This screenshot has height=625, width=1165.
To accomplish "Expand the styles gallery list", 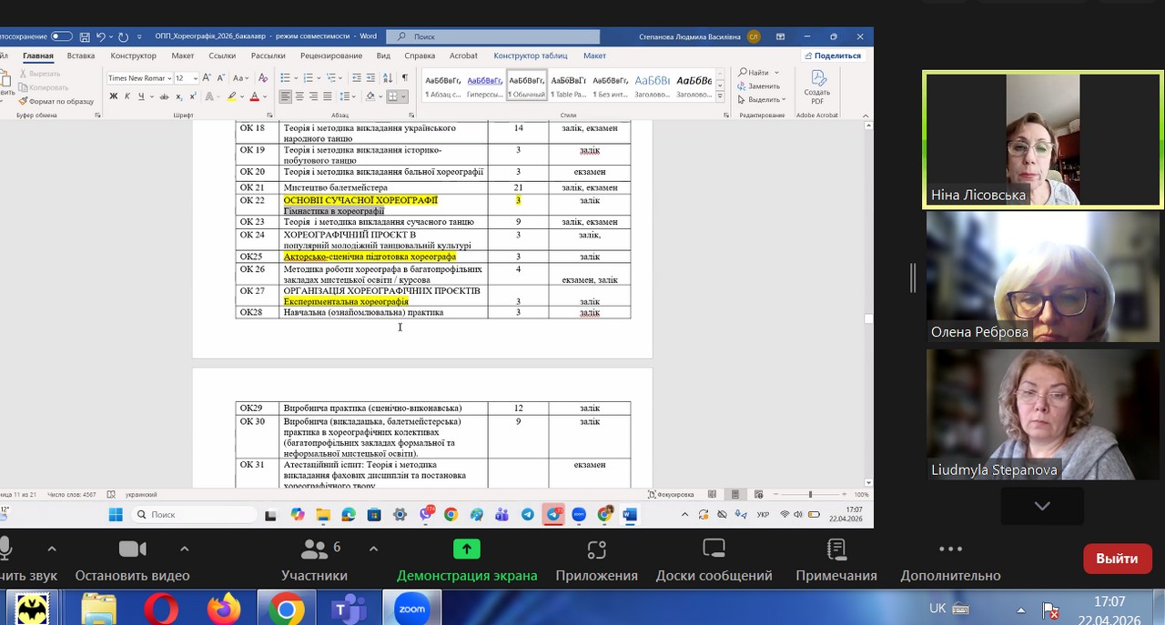I will click(720, 96).
